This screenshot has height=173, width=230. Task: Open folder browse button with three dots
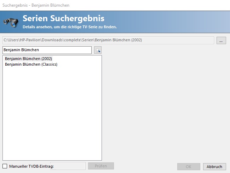pos(221,40)
